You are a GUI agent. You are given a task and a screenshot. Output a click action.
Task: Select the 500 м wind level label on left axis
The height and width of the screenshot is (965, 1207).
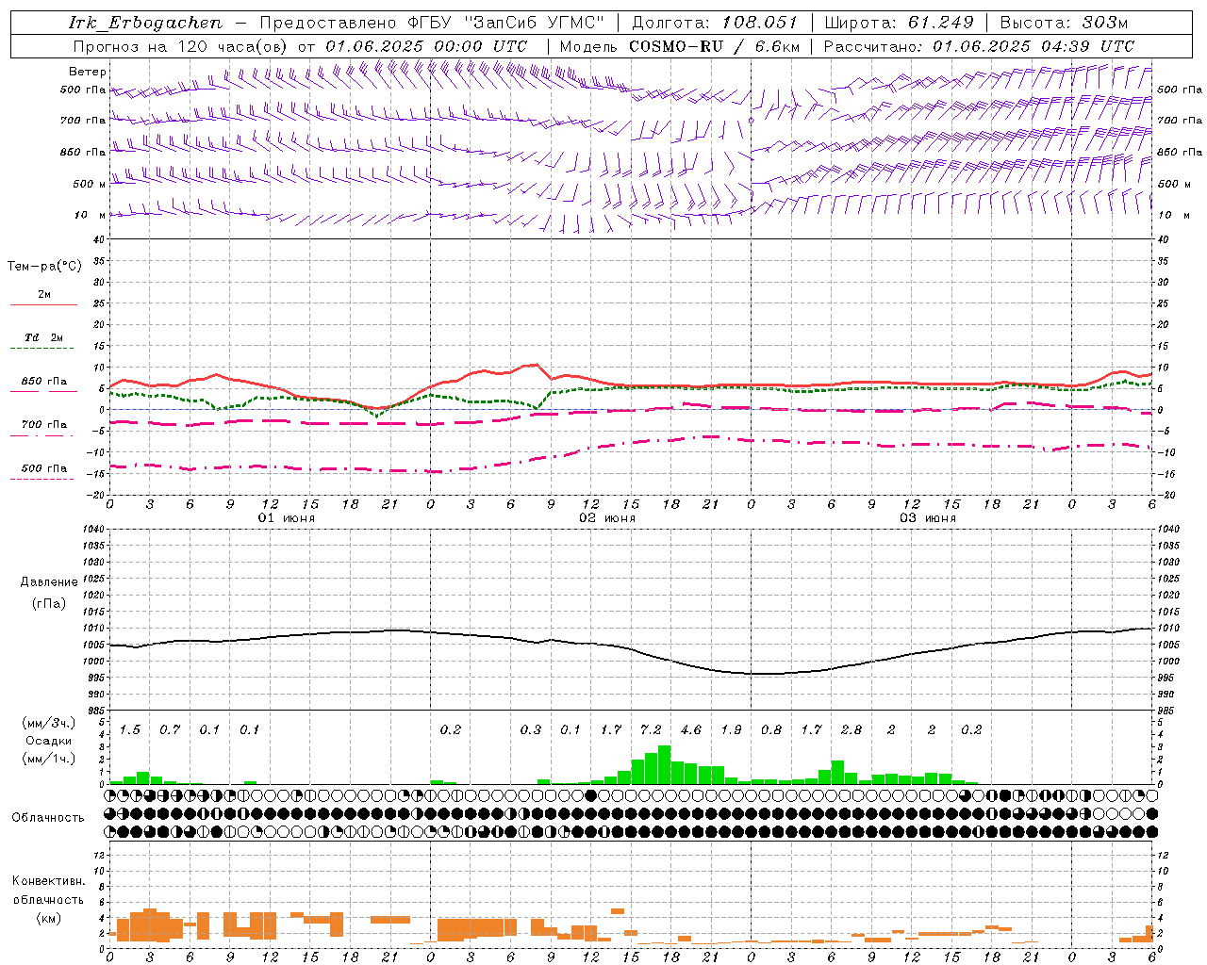pyautogui.click(x=90, y=184)
